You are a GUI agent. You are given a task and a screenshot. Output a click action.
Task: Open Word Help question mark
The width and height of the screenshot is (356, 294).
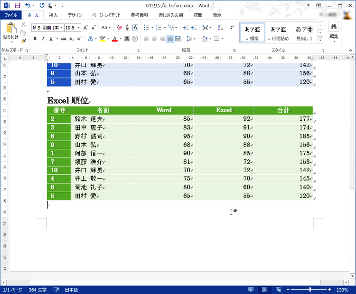[x=308, y=5]
